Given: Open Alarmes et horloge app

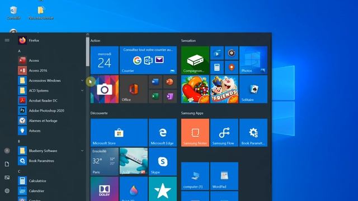Looking at the screenshot, I should [x=51, y=121].
